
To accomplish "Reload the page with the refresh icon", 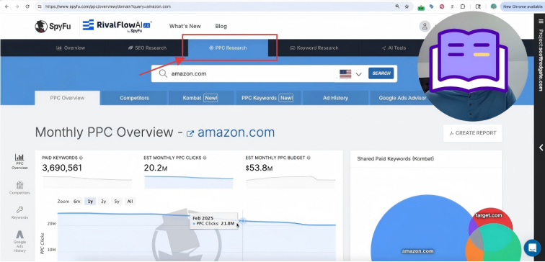I will coord(27,6).
